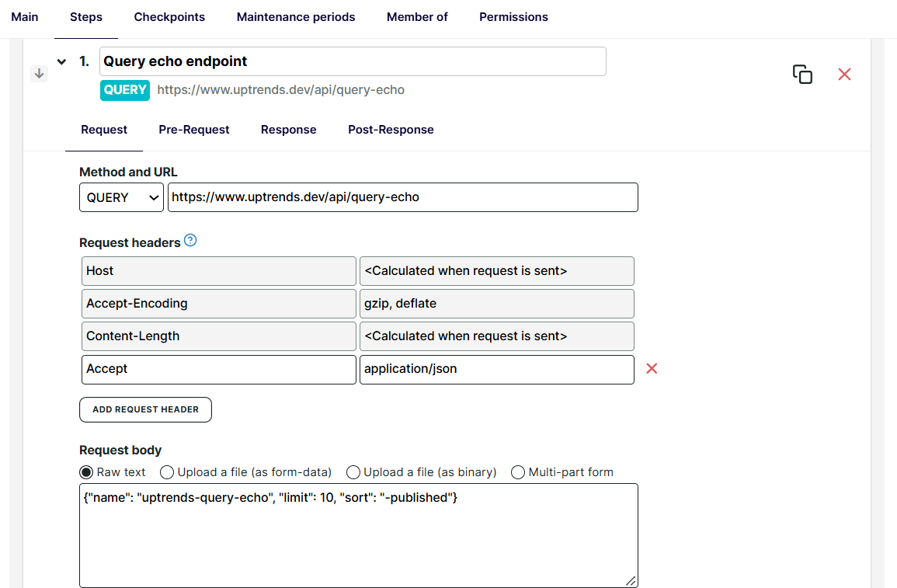This screenshot has width=897, height=588.
Task: Open the Post-Response sub-tab
Action: pos(391,130)
